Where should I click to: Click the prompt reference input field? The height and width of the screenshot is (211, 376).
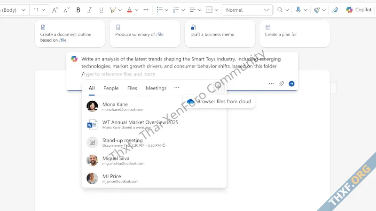(119, 74)
